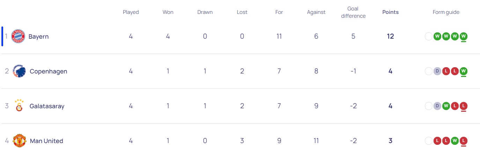The height and width of the screenshot is (157, 480).
Task: Select the Man United club badge
Action: (20, 141)
